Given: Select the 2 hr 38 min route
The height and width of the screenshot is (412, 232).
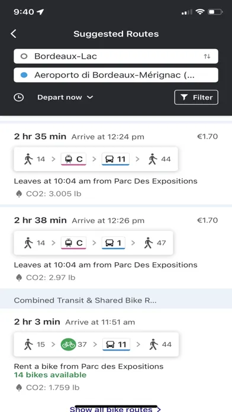Looking at the screenshot, I should click(x=116, y=248).
